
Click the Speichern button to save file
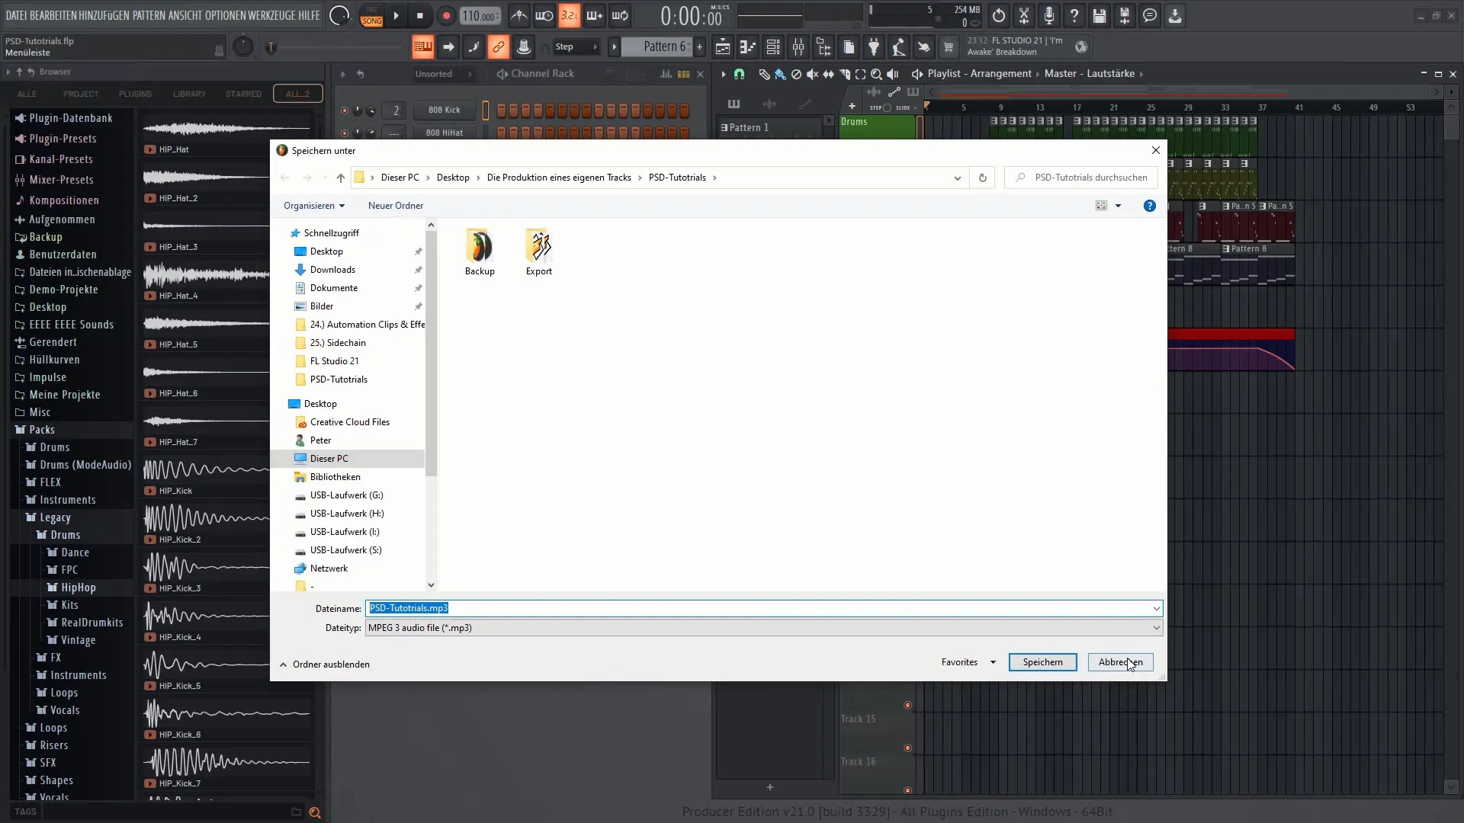(x=1042, y=662)
